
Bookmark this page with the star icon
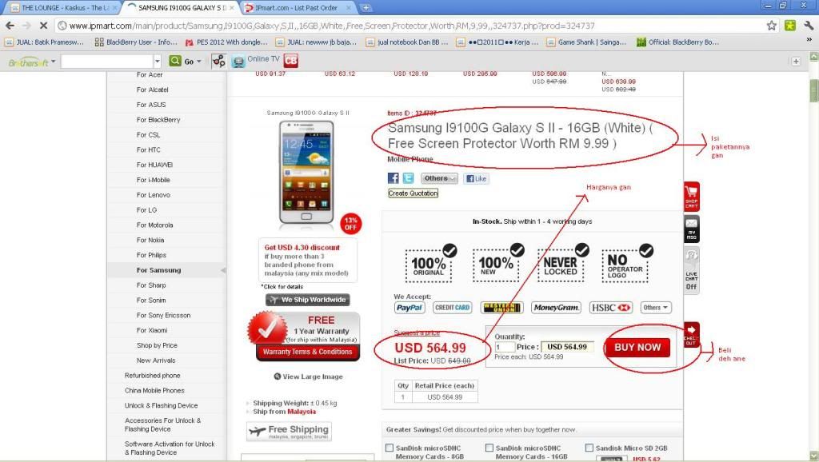(772, 26)
